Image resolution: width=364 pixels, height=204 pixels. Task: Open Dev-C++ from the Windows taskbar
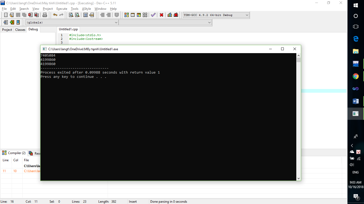point(355,63)
